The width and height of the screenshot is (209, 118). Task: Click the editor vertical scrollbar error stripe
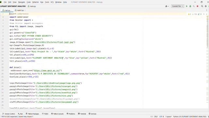pyautogui.click(x=207, y=62)
